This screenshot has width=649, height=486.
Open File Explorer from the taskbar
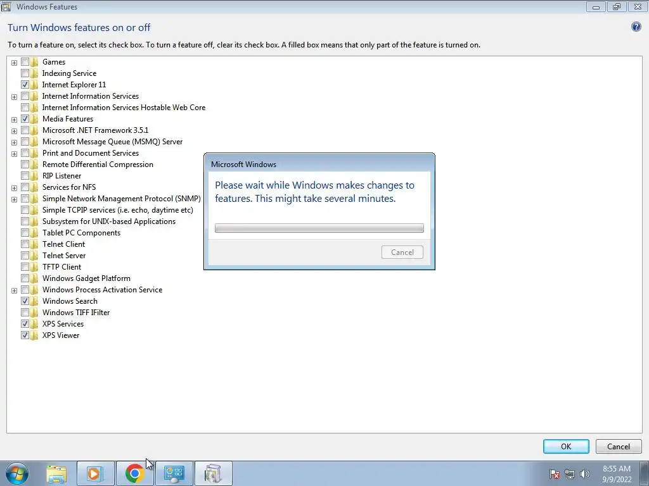[56, 473]
